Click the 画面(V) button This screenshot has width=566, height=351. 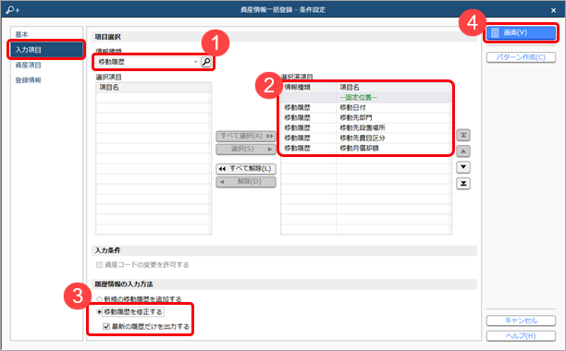521,32
